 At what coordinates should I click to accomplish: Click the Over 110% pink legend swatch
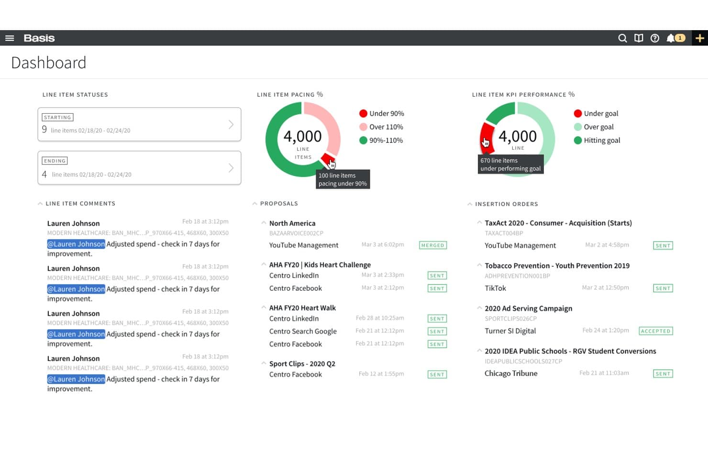tap(363, 127)
